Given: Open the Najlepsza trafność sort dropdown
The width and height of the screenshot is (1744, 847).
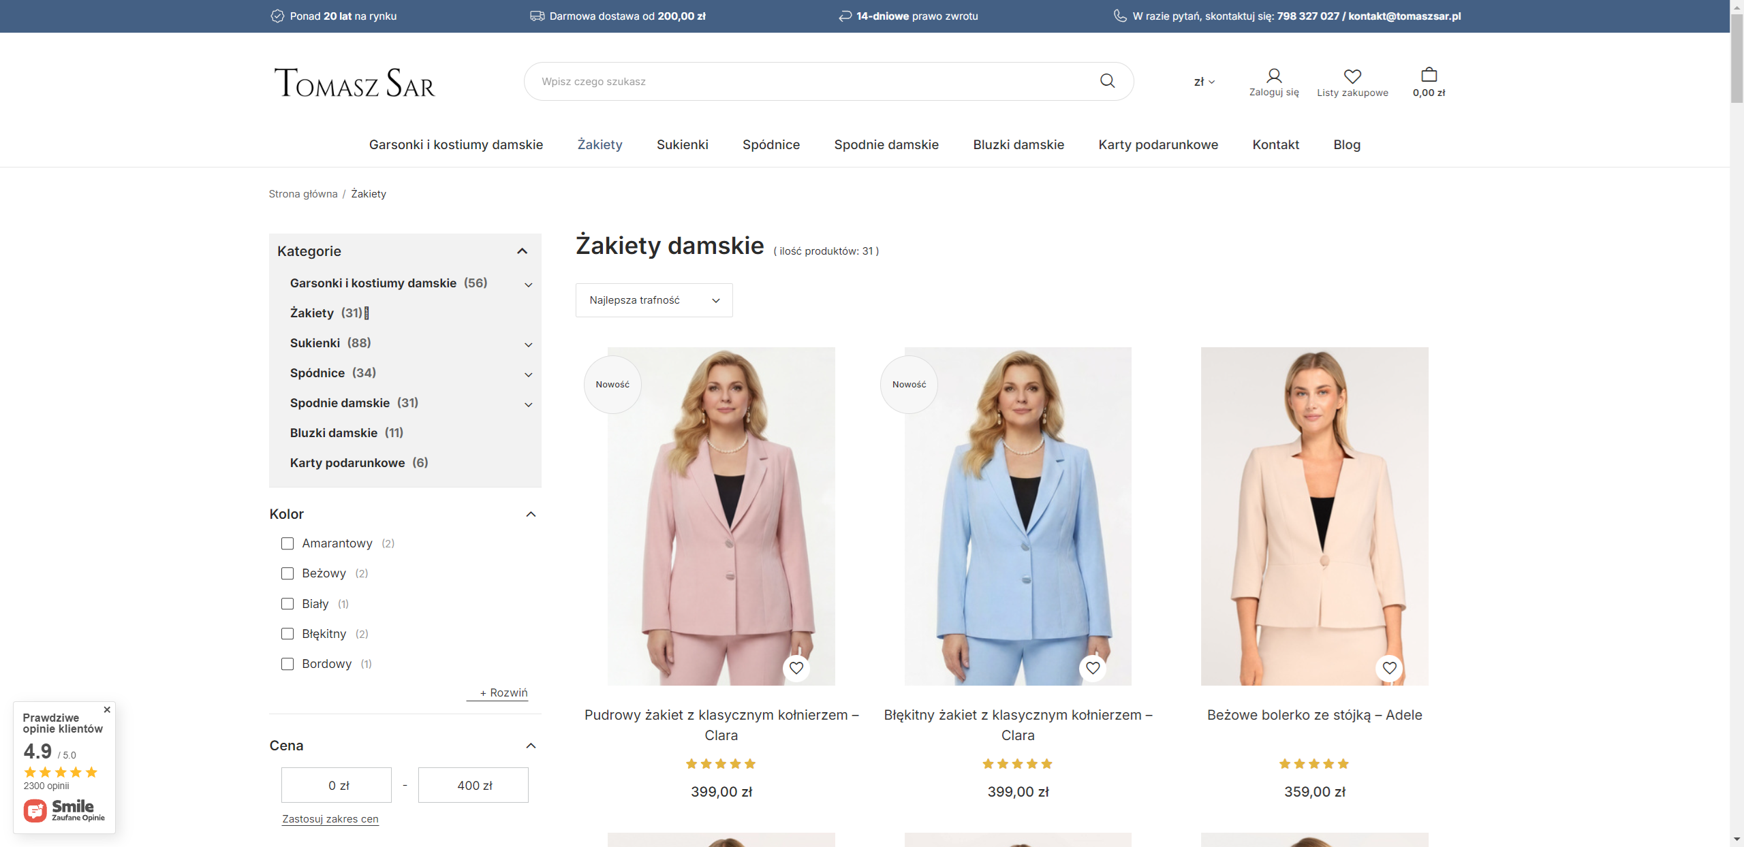Looking at the screenshot, I should (653, 300).
